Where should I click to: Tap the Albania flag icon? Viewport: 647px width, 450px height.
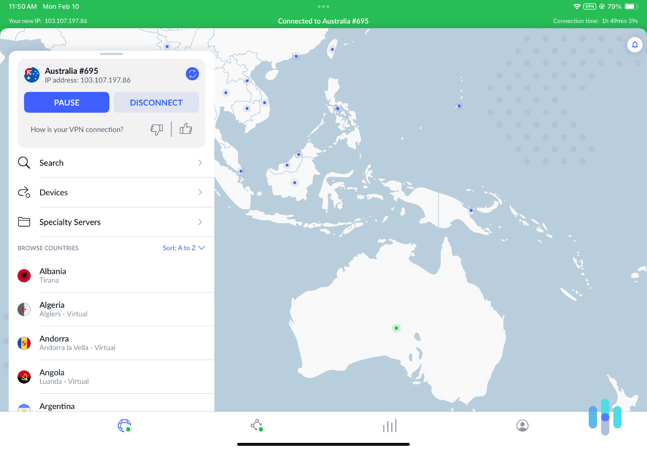[x=24, y=276]
